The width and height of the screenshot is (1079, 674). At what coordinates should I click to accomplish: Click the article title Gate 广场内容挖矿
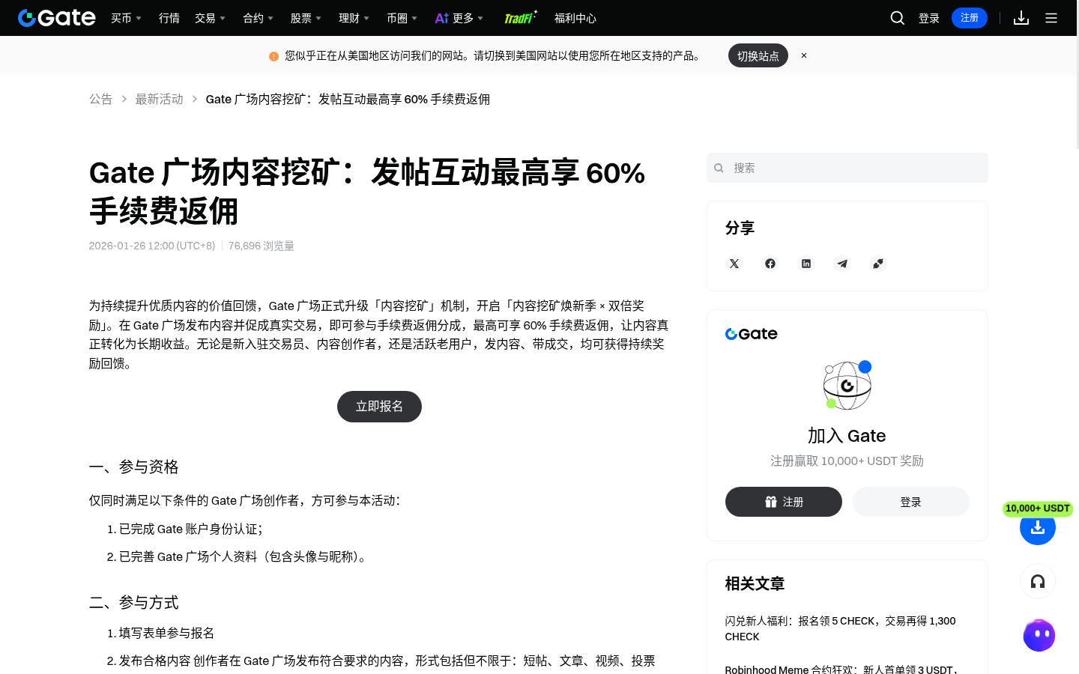[x=367, y=192]
